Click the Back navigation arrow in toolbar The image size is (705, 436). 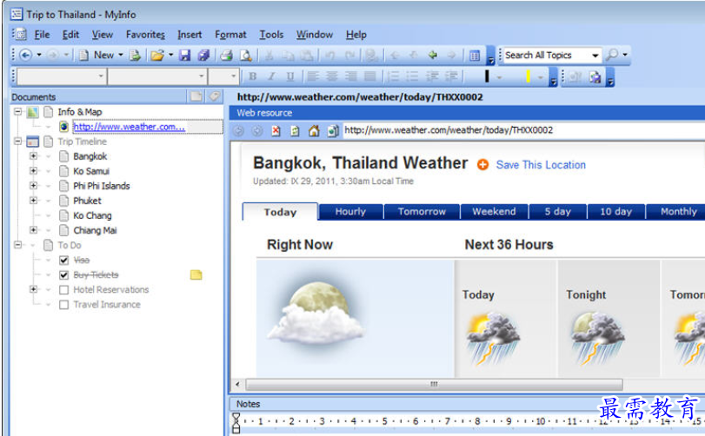(x=25, y=56)
